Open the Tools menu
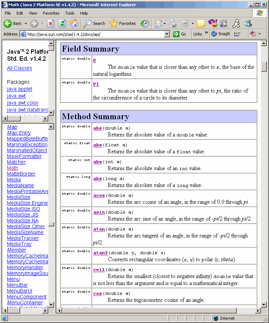This screenshot has width=269, height=323. 70,13
